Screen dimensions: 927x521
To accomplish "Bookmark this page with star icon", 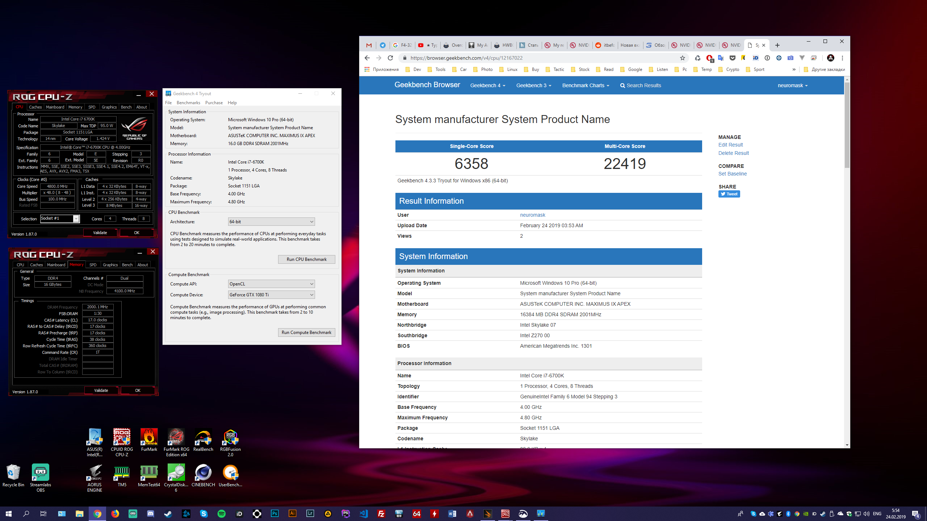I will pos(683,58).
